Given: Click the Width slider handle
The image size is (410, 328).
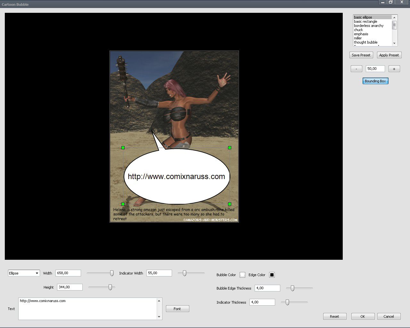Looking at the screenshot, I should (x=112, y=273).
